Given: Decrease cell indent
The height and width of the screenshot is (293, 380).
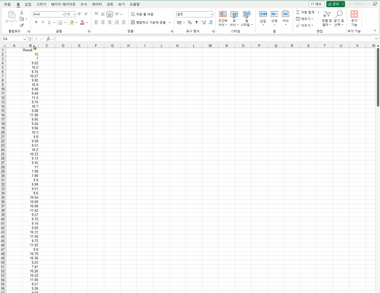Looking at the screenshot, I should pyautogui.click(x=117, y=22).
